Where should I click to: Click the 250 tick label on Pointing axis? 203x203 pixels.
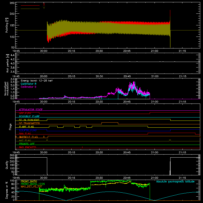coord(12,3)
